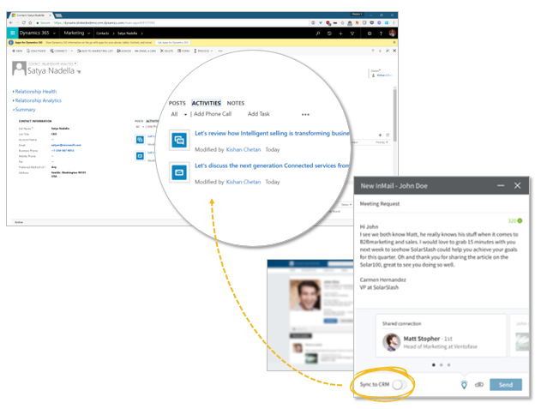
Task: Click the attachment icon beside the Send button
Action: click(479, 384)
